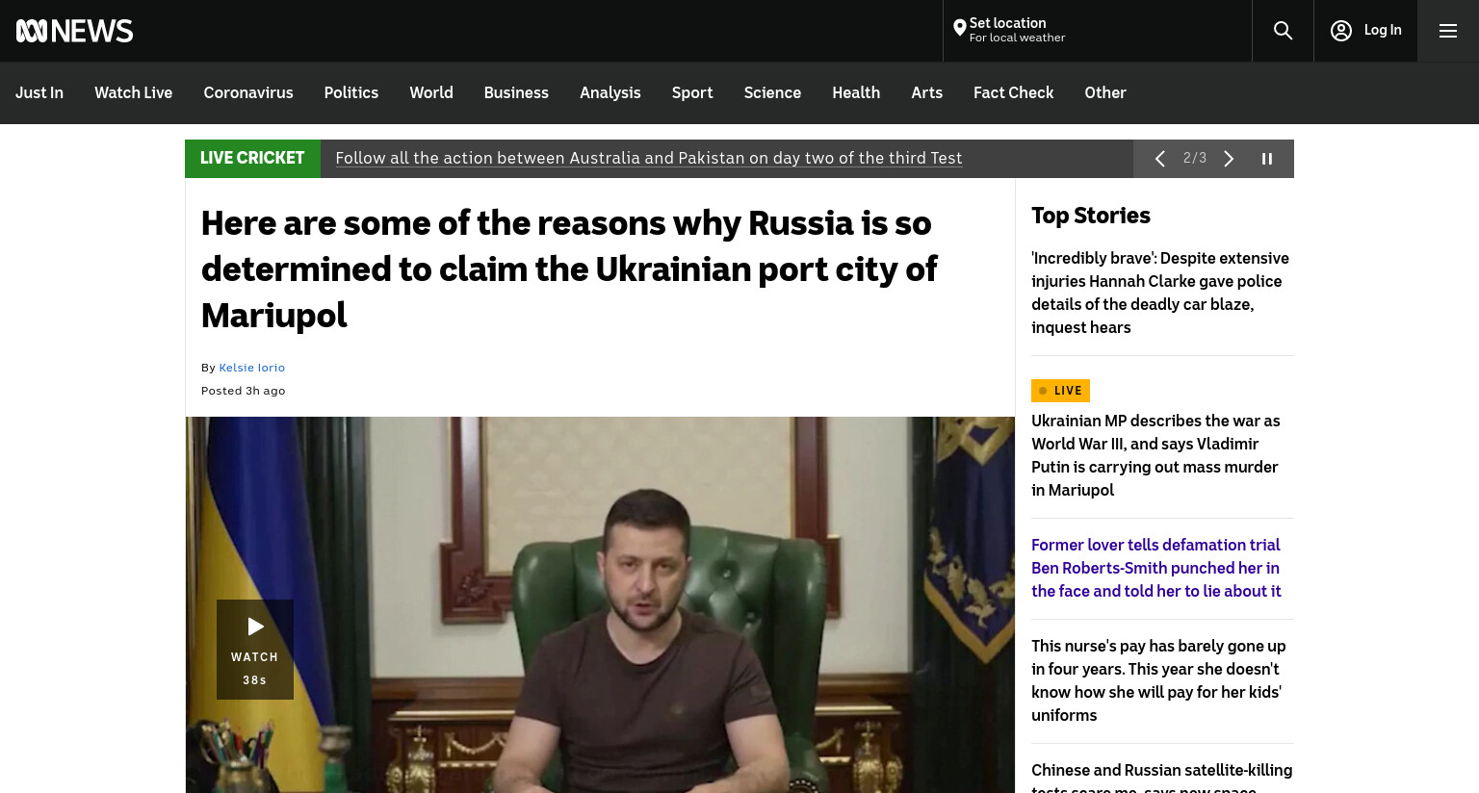Open author Kelsie Iorio's profile link
This screenshot has height=793, width=1479.
(x=252, y=368)
